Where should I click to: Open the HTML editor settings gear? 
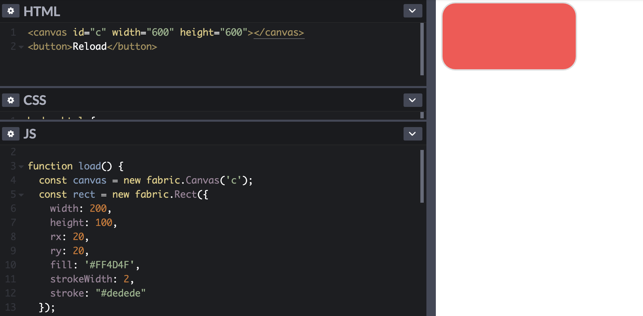point(11,11)
